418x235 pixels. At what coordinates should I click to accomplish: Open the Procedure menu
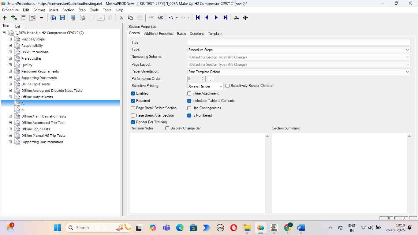10,10
